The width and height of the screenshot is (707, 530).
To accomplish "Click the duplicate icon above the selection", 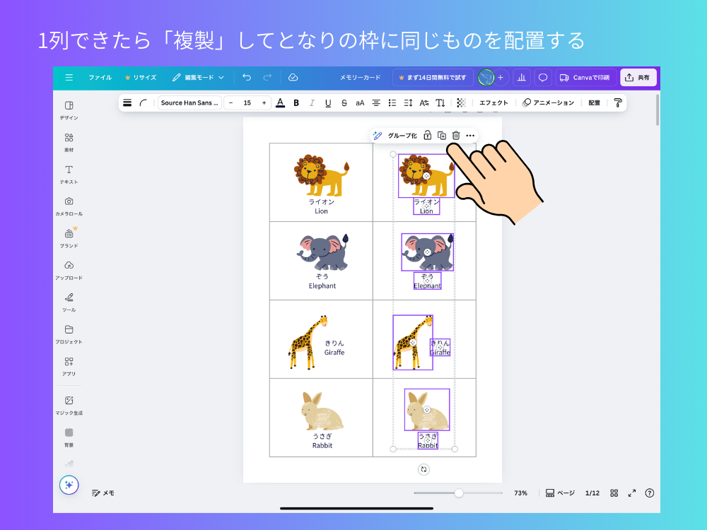I will (x=443, y=135).
